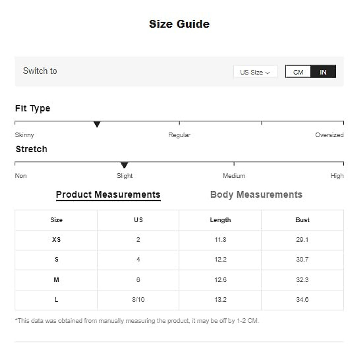The height and width of the screenshot is (355, 355).
Task: Click the High stretch label
Action: coord(337,176)
